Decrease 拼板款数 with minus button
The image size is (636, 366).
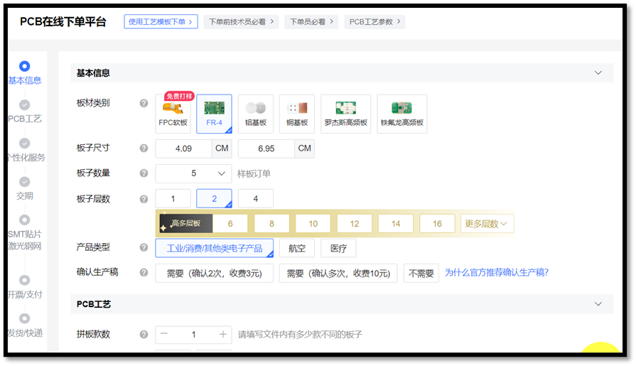(164, 334)
